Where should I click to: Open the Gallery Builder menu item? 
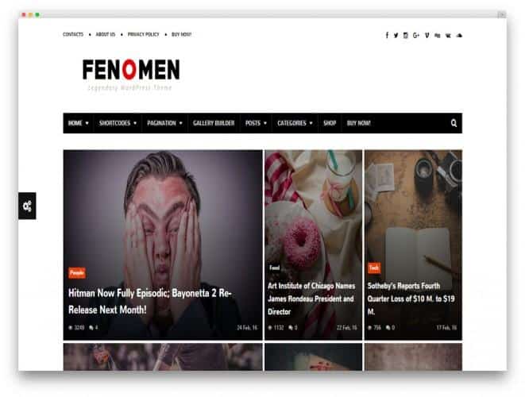[x=214, y=123]
